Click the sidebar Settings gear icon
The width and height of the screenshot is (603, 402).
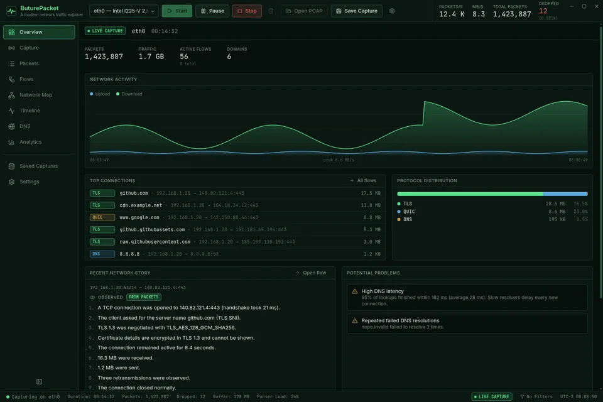tap(11, 182)
